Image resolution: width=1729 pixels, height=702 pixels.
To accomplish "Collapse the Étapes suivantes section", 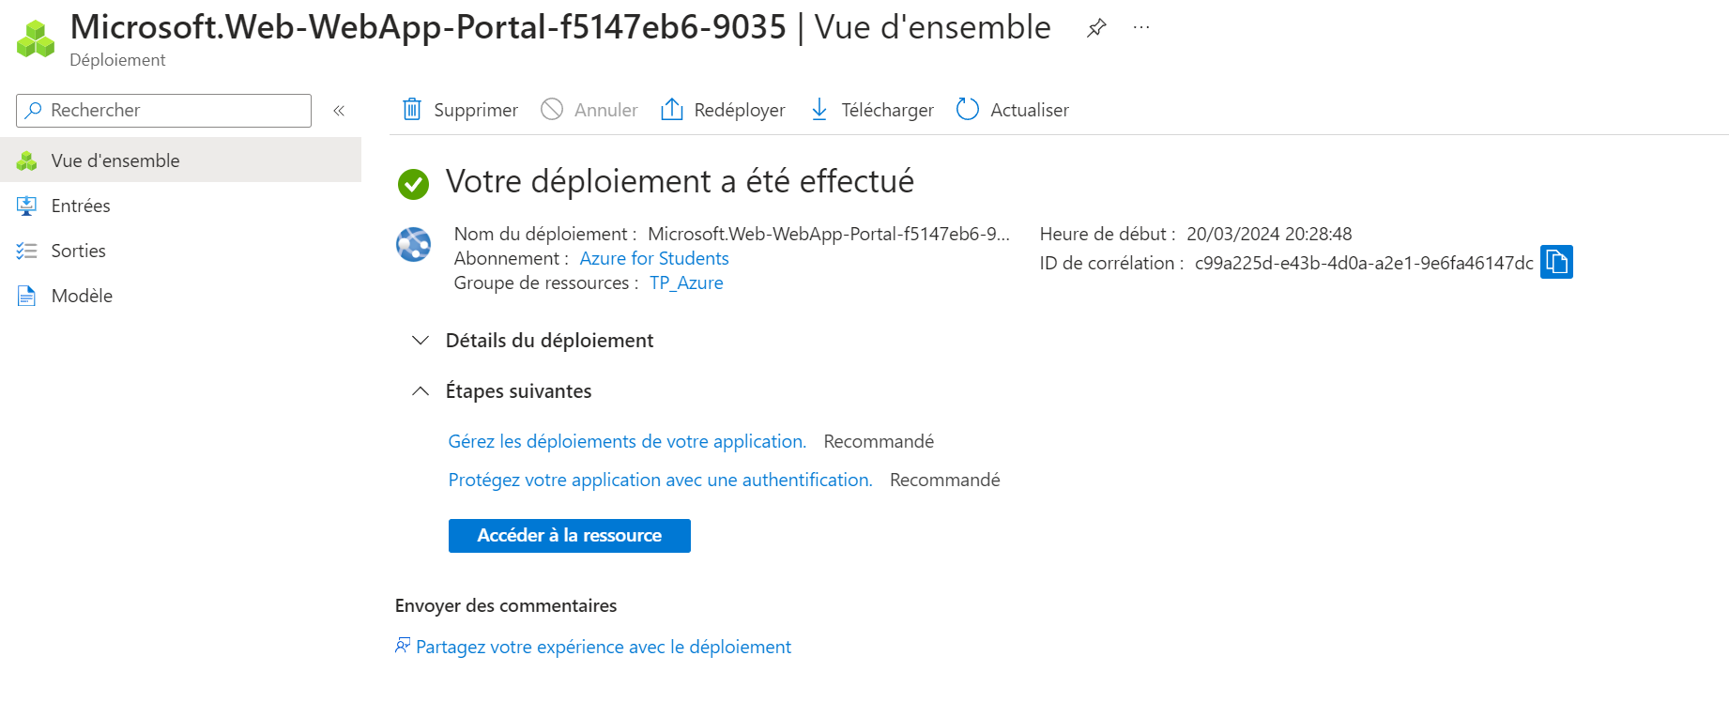I will pyautogui.click(x=420, y=390).
